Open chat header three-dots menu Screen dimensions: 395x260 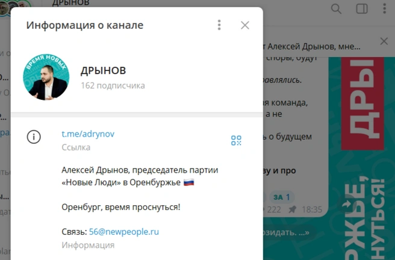384,8
